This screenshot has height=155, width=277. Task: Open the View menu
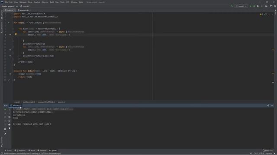click(16, 2)
